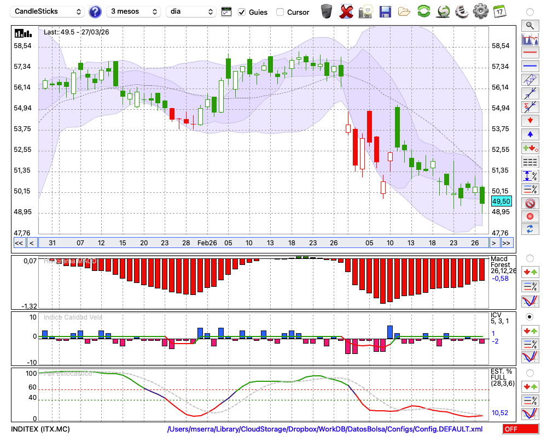Open settings with the gear icon
Viewport: 547px width, 437px height.
click(x=480, y=11)
